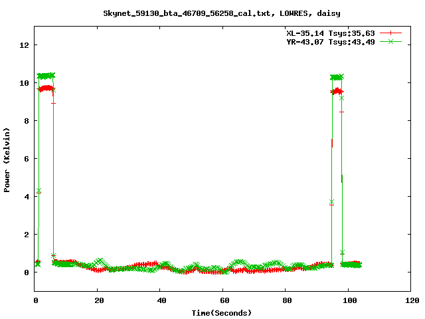
Task: Click the x-axis tick label "100"
Action: pyautogui.click(x=350, y=300)
